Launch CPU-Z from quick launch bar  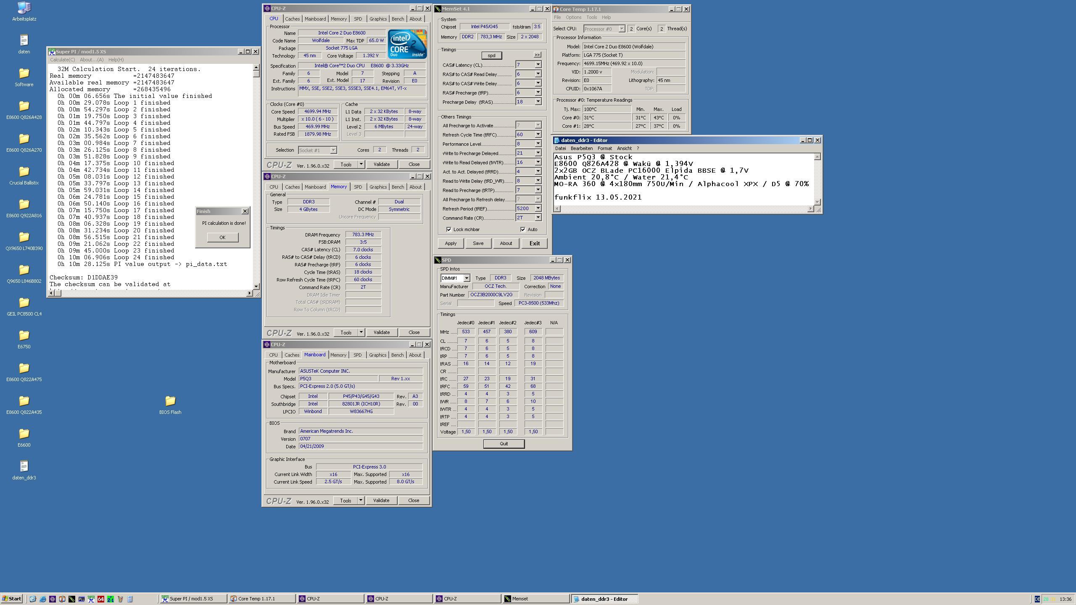click(x=53, y=599)
